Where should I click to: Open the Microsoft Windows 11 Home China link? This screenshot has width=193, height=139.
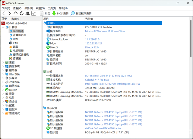point(105,31)
